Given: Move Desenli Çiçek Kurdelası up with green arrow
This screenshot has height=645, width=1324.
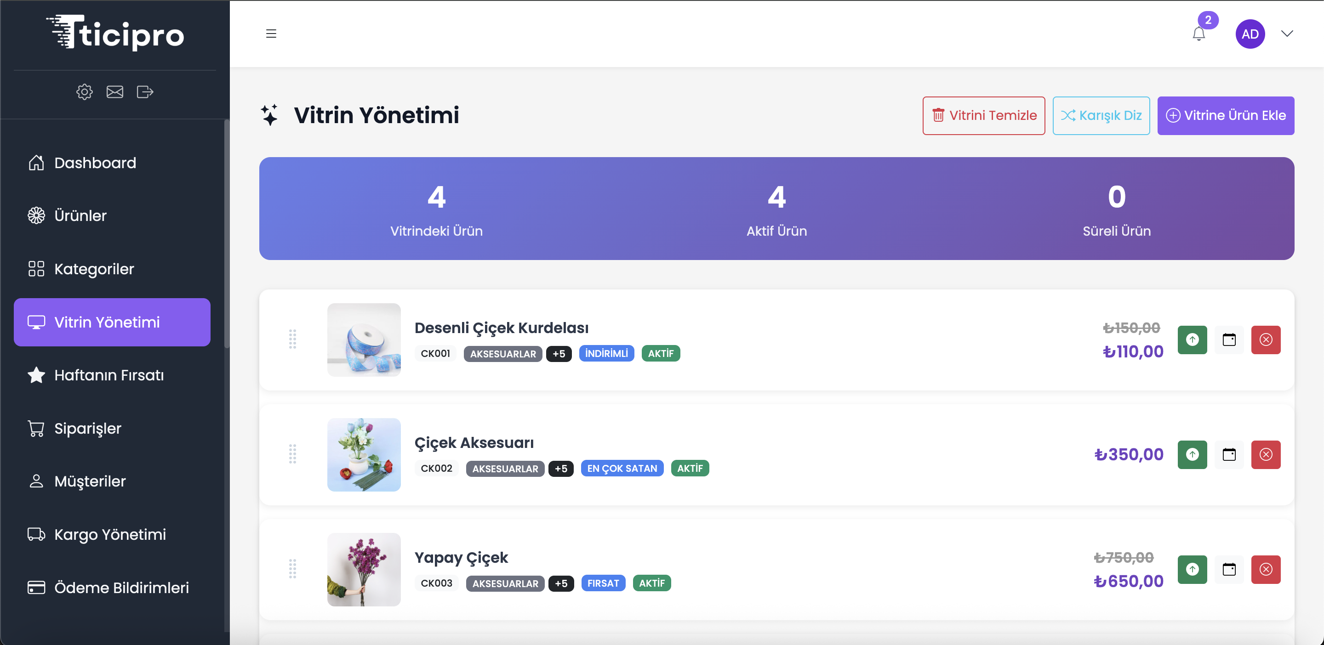Looking at the screenshot, I should (x=1192, y=339).
